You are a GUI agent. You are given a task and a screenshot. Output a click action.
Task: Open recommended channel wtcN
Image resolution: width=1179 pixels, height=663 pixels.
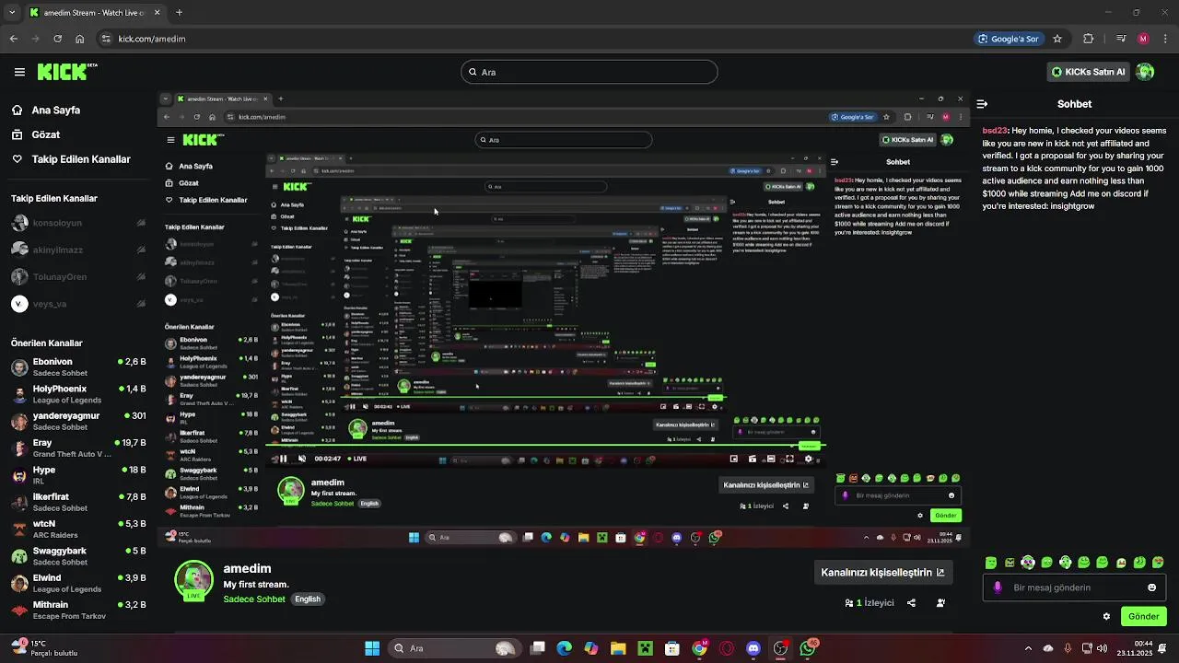[78, 529]
